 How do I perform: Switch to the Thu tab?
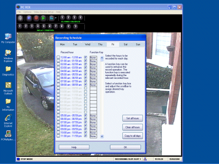tap(100, 44)
